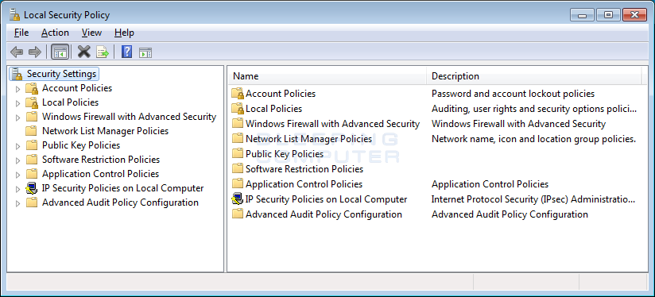
Task: Expand IP Security Policies on Local Computer node
Action: tap(17, 189)
